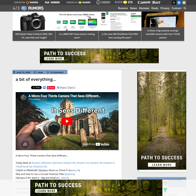Click the email envelope icon in top bar
The height and width of the screenshot is (196, 196).
(x=184, y=3)
